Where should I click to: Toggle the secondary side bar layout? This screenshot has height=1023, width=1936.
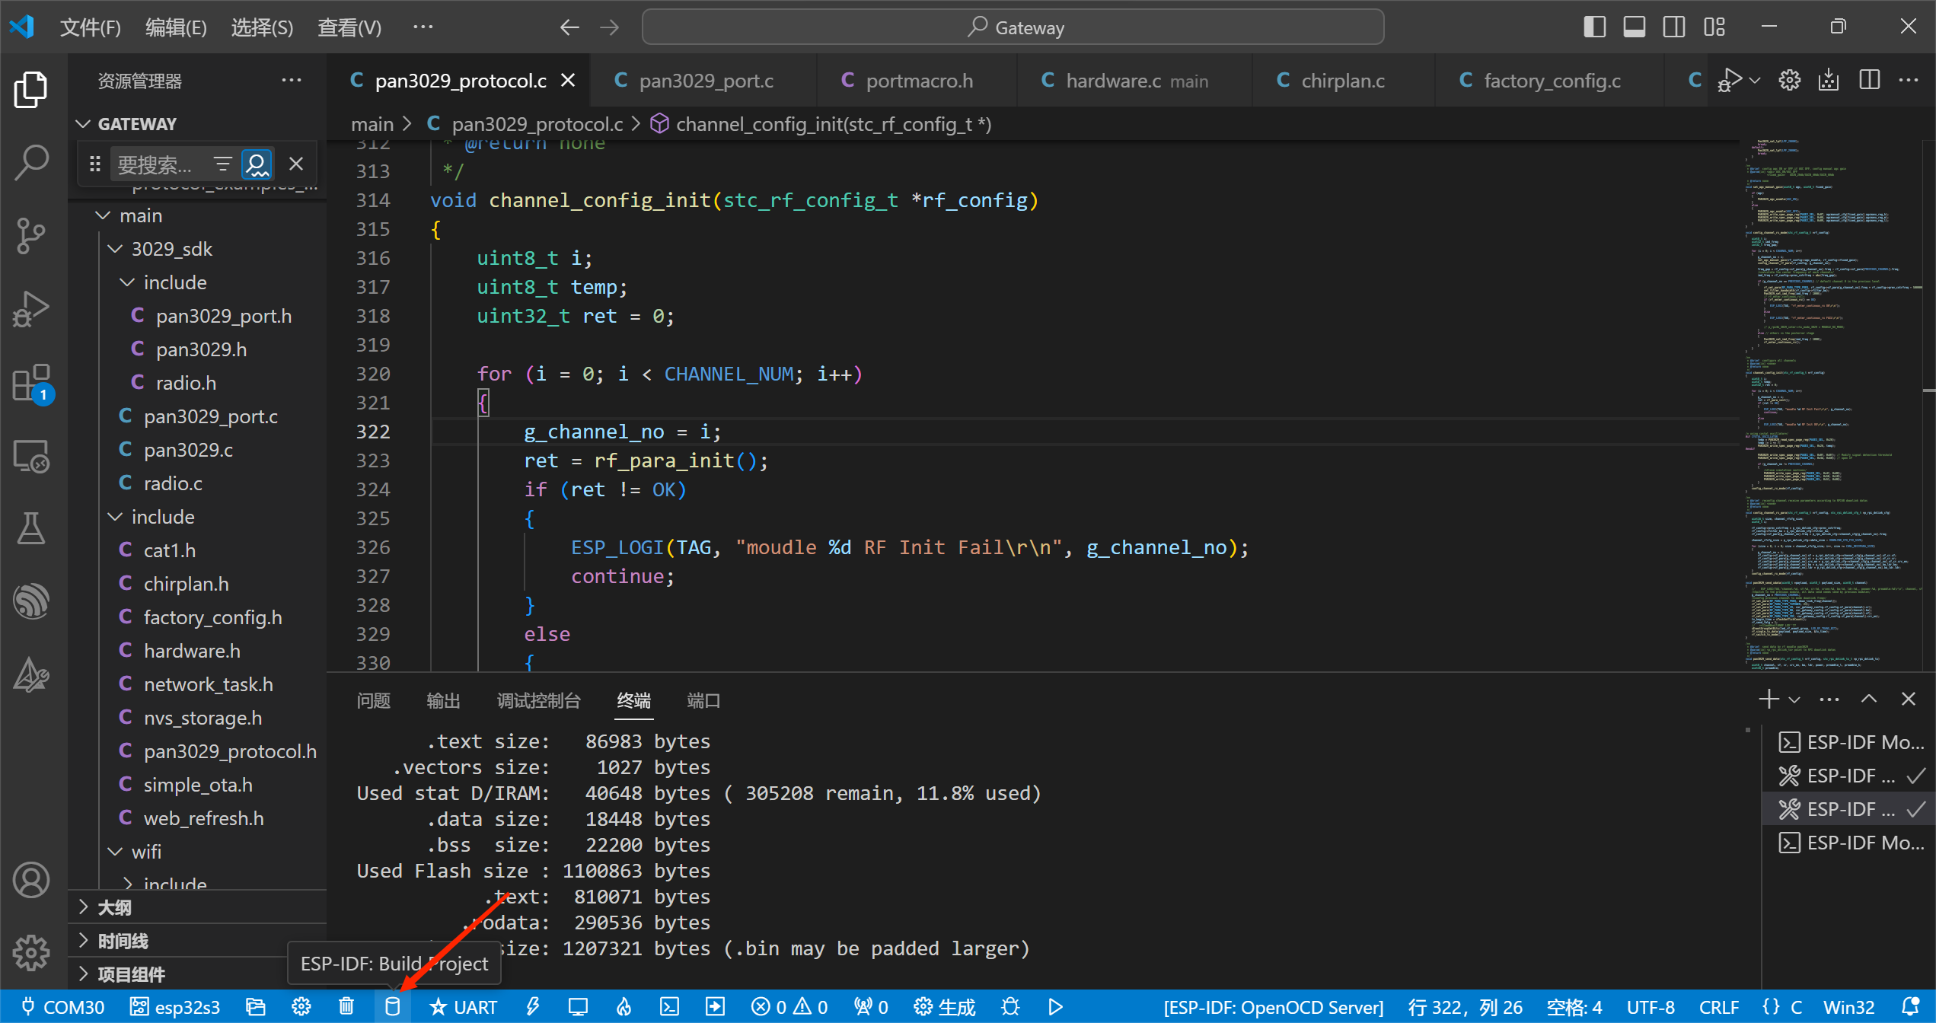point(1673,27)
